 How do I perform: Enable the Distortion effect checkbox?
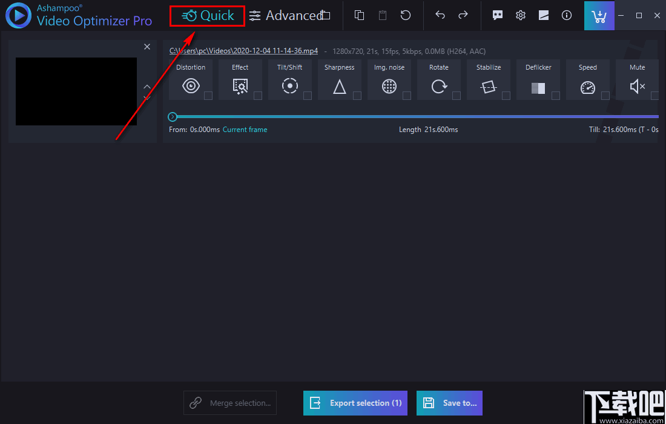[208, 95]
